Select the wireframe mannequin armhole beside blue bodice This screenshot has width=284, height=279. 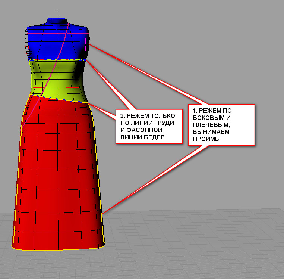26,43
